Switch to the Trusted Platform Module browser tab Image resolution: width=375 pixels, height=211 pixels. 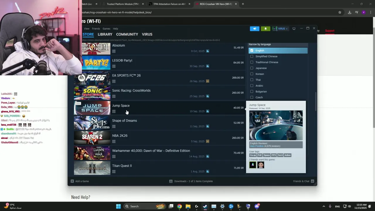122,4
